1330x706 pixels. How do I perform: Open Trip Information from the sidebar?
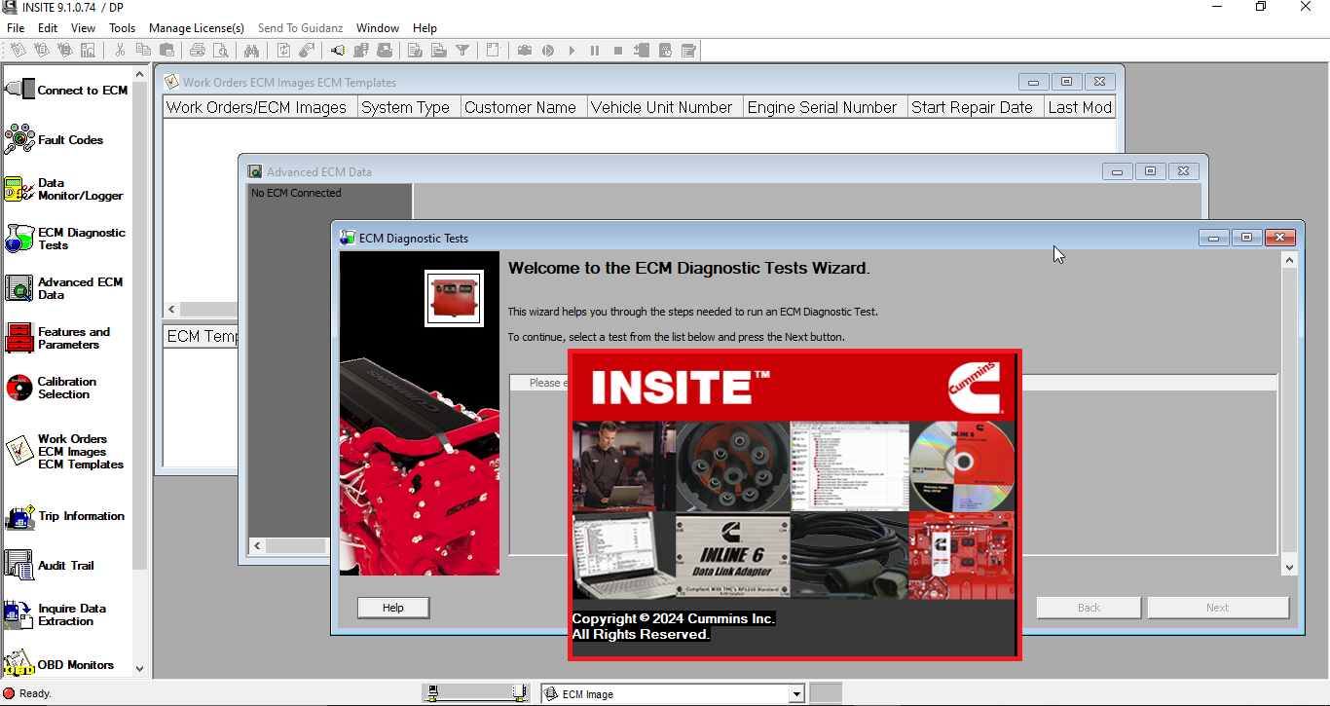point(20,516)
